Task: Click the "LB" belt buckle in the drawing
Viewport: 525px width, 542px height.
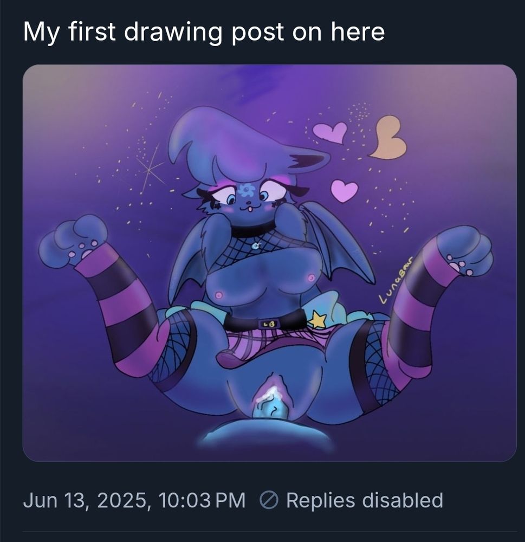Action: coord(269,324)
